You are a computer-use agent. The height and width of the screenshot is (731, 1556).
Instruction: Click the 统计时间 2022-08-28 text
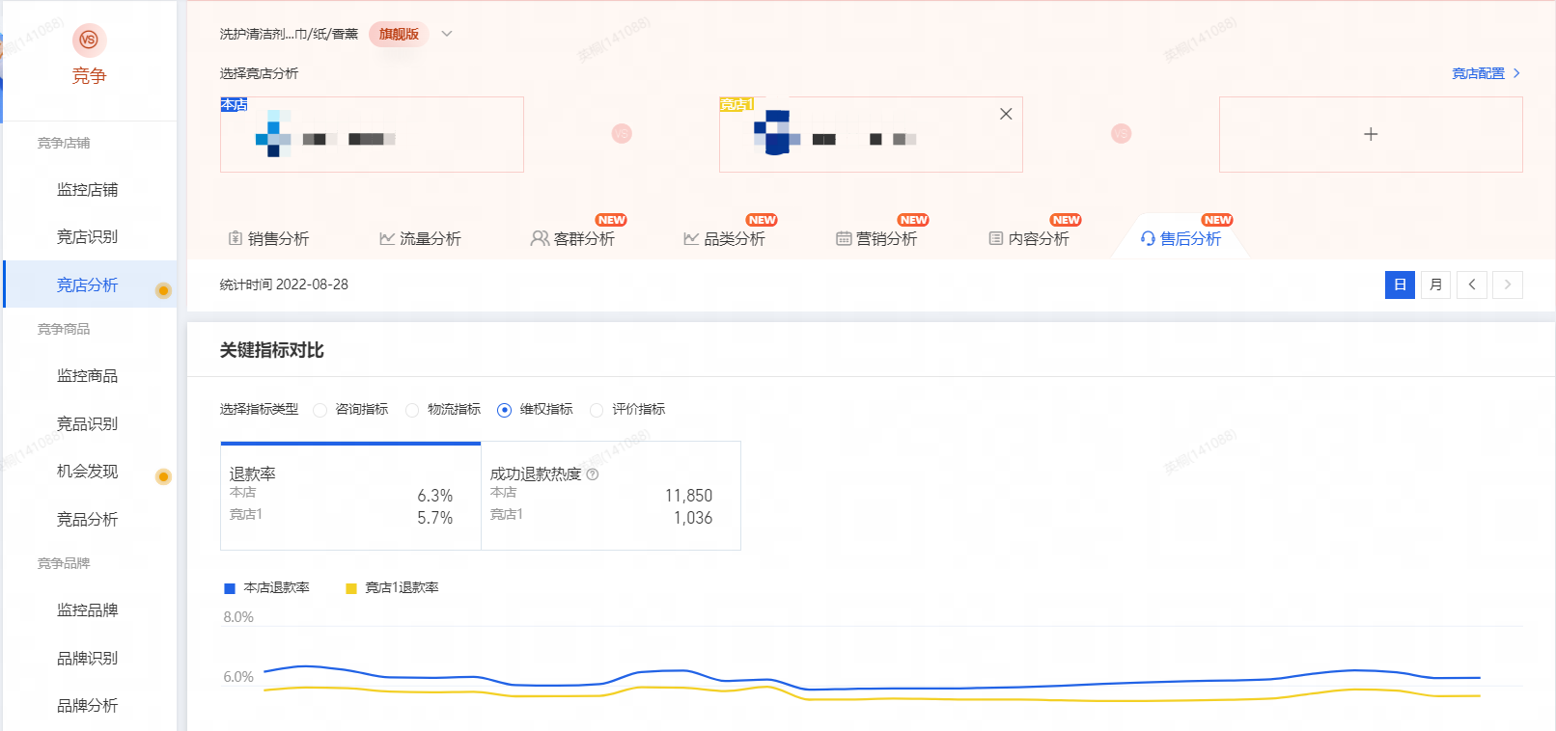coord(284,284)
